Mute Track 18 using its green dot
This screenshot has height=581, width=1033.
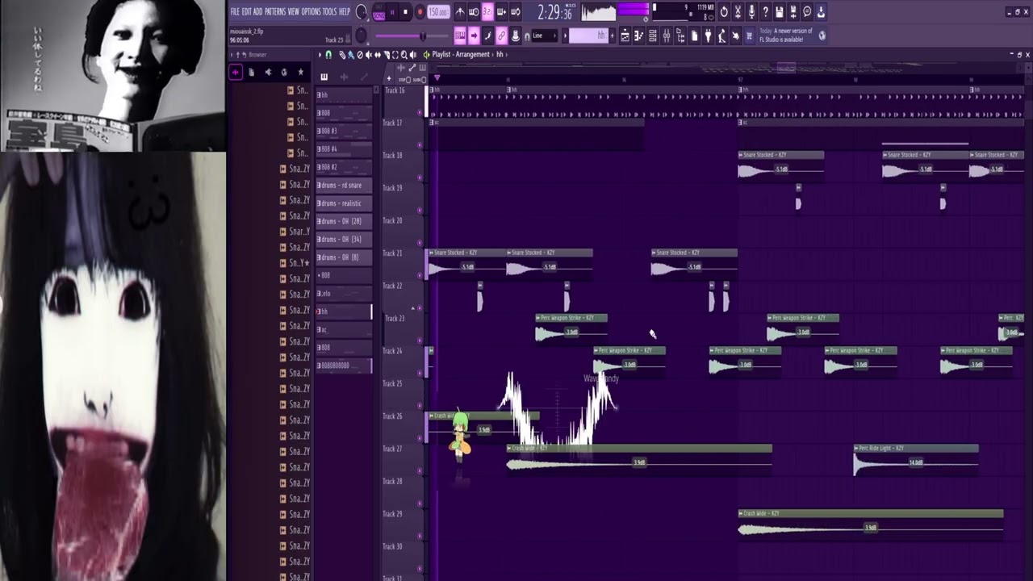(420, 178)
